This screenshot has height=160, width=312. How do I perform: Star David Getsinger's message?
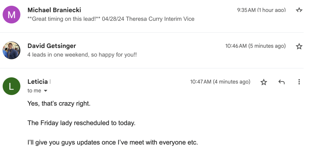pos(299,46)
